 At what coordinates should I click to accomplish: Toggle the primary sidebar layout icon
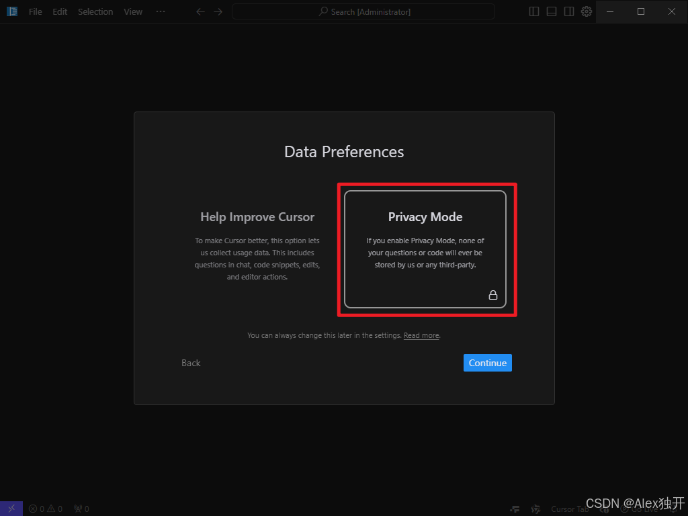click(533, 11)
